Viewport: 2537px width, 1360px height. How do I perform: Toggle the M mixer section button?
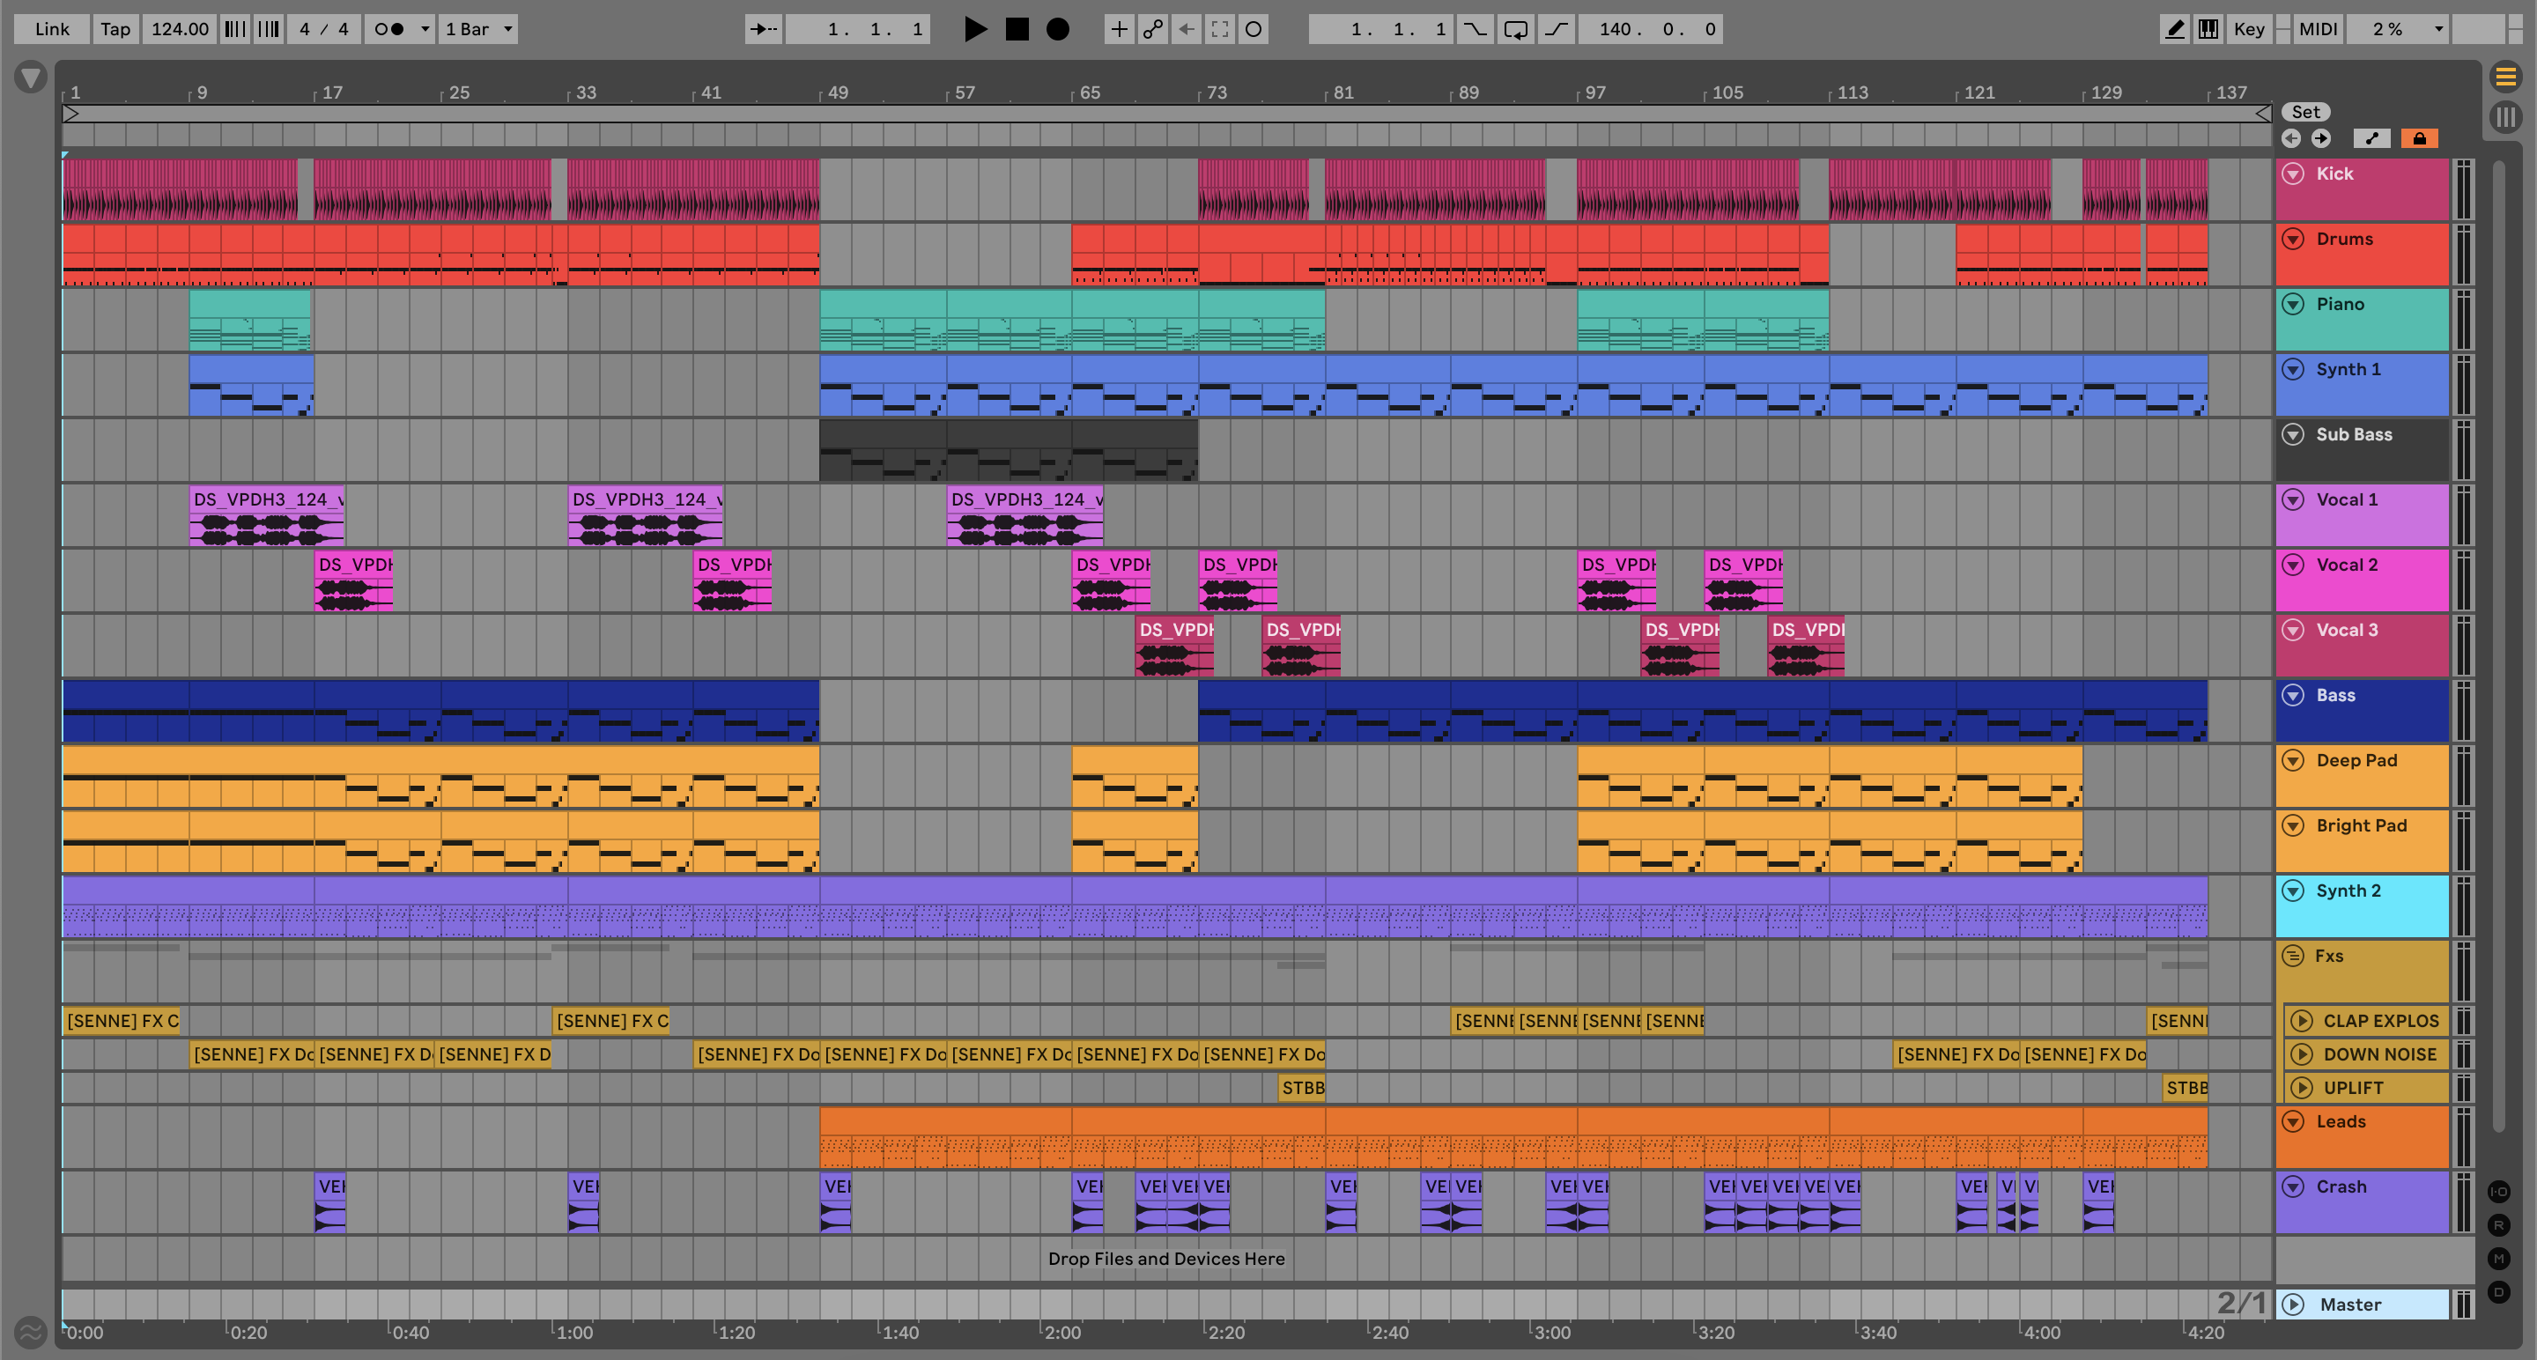(2500, 1258)
